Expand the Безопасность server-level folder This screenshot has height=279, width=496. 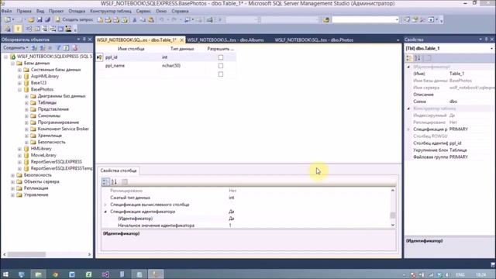coord(12,175)
